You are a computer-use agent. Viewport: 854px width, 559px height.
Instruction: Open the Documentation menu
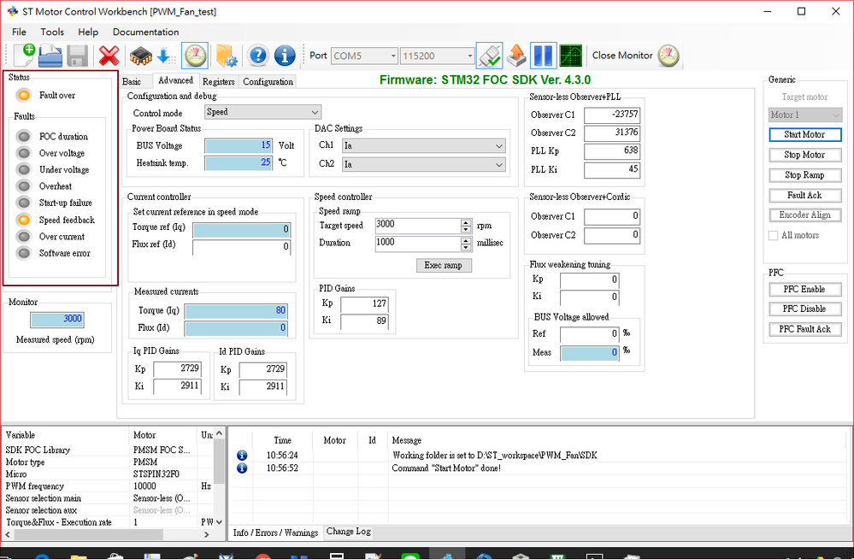click(145, 32)
